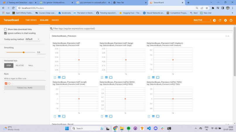This screenshot has width=236, height=132.
Task: Switch to the IMAGES tab
Action: pos(55,20)
